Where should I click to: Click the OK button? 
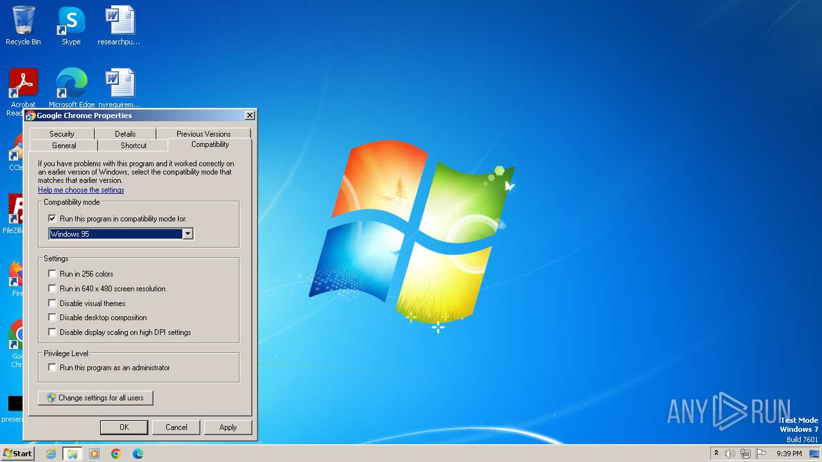pyautogui.click(x=124, y=427)
